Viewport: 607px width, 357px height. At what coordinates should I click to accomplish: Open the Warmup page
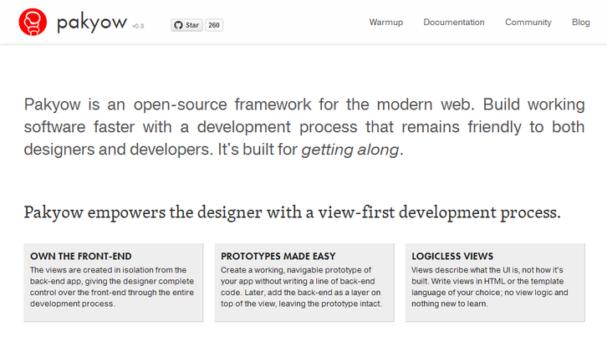385,23
